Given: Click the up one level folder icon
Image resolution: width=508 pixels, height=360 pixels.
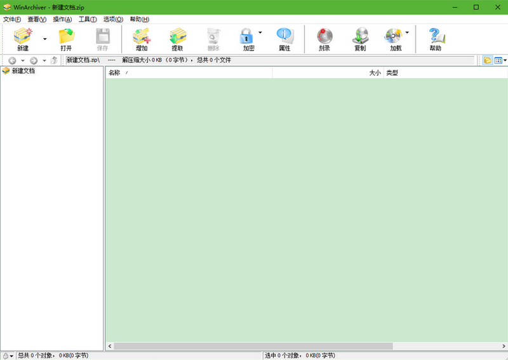Looking at the screenshot, I should point(54,60).
